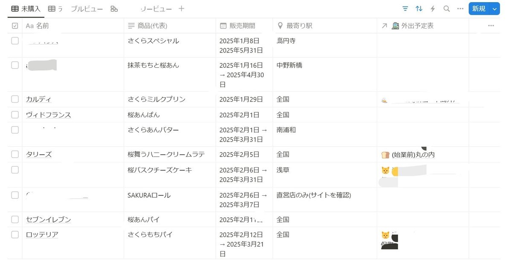Image resolution: width=512 pixels, height=264 pixels.
Task: Click the 2025年2月5日 date cell
Action: [244, 154]
